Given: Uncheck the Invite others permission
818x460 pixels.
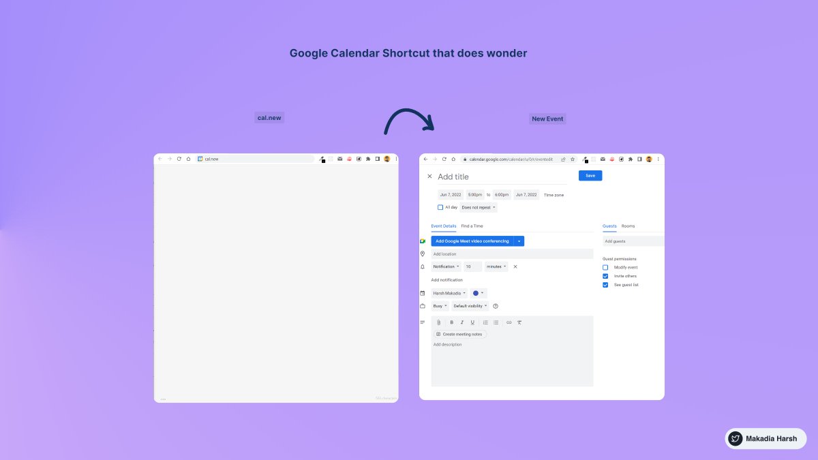Looking at the screenshot, I should click(x=605, y=276).
